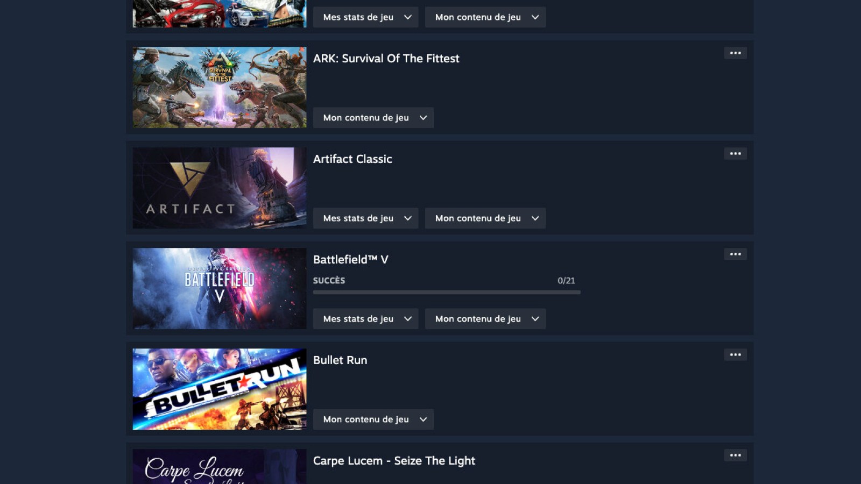Expand Mes stats de jeu at top of list
The height and width of the screenshot is (484, 861).
coord(366,17)
